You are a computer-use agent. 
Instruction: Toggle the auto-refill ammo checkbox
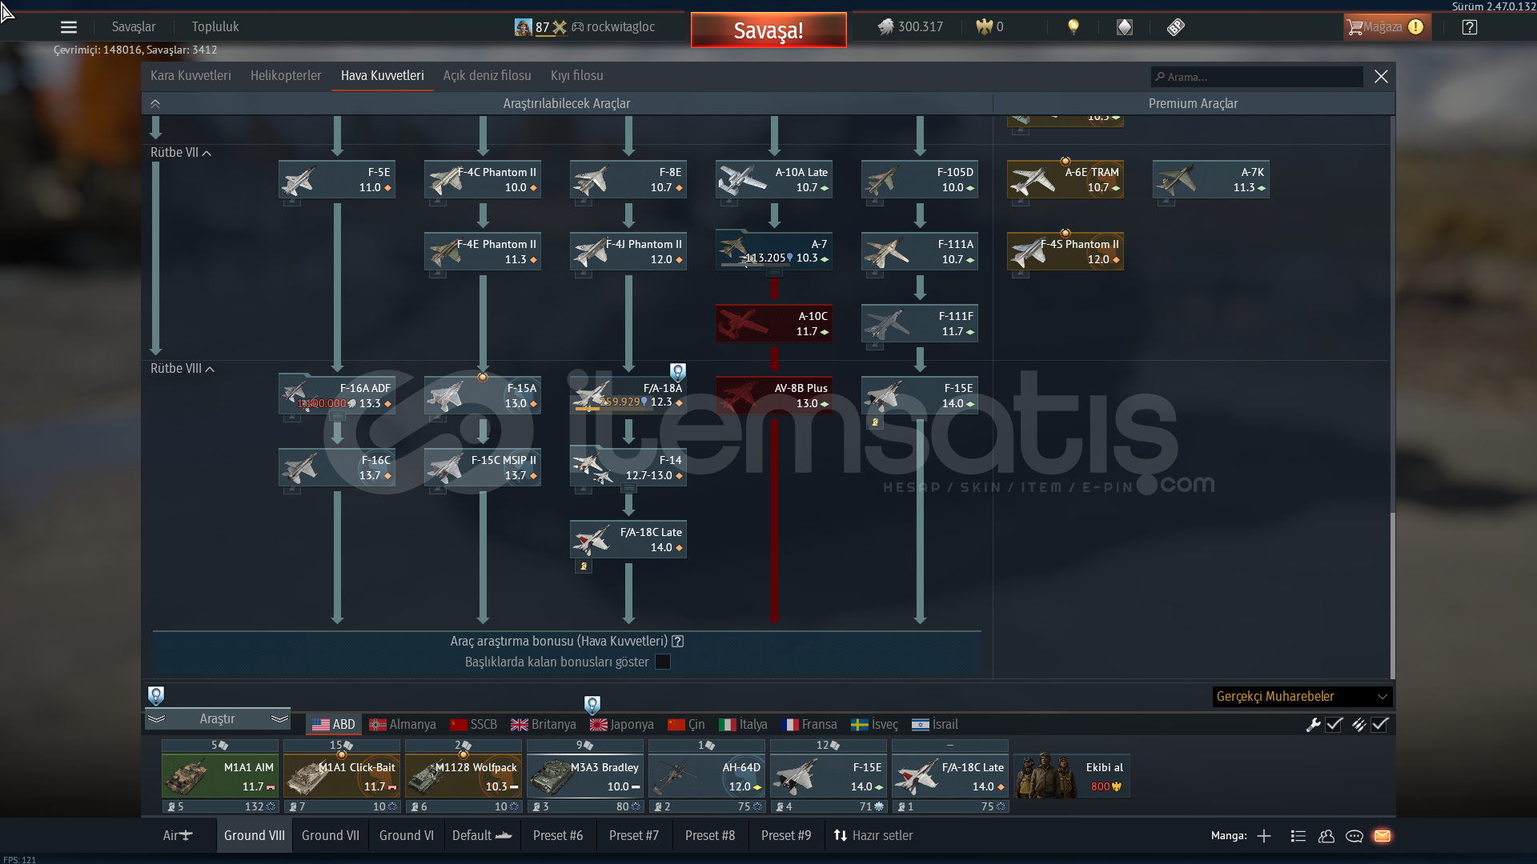pyautogui.click(x=1380, y=725)
